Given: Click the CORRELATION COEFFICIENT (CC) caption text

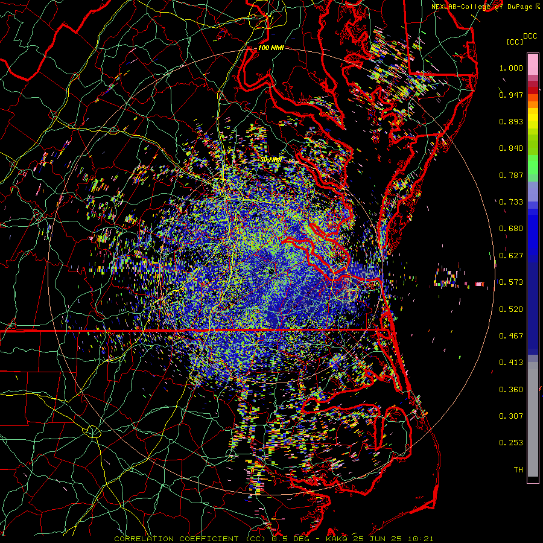Looking at the screenshot, I should point(189,539).
